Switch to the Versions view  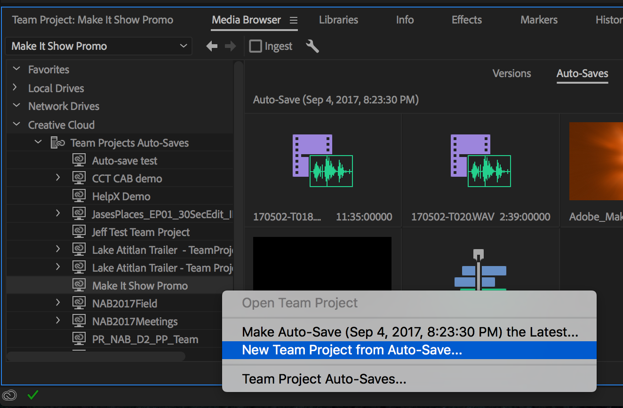click(x=511, y=73)
